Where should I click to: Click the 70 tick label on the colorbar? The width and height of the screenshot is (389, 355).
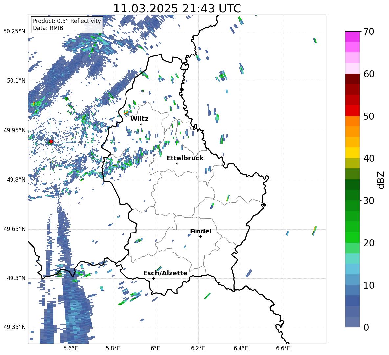pos(369,32)
